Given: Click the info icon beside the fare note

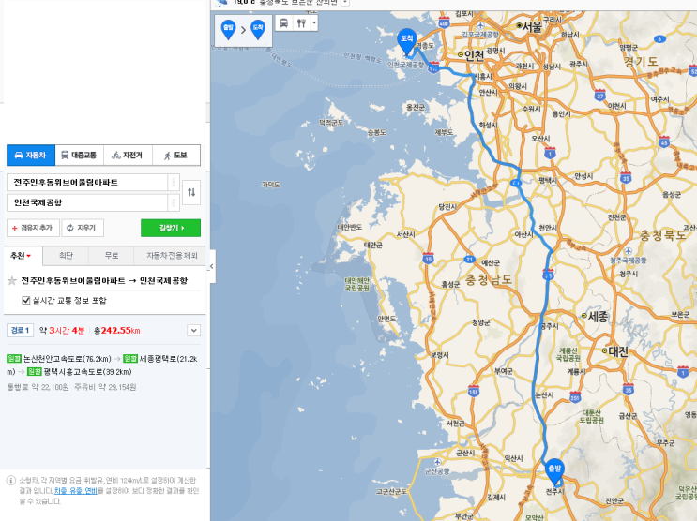Looking at the screenshot, I should 10,481.
